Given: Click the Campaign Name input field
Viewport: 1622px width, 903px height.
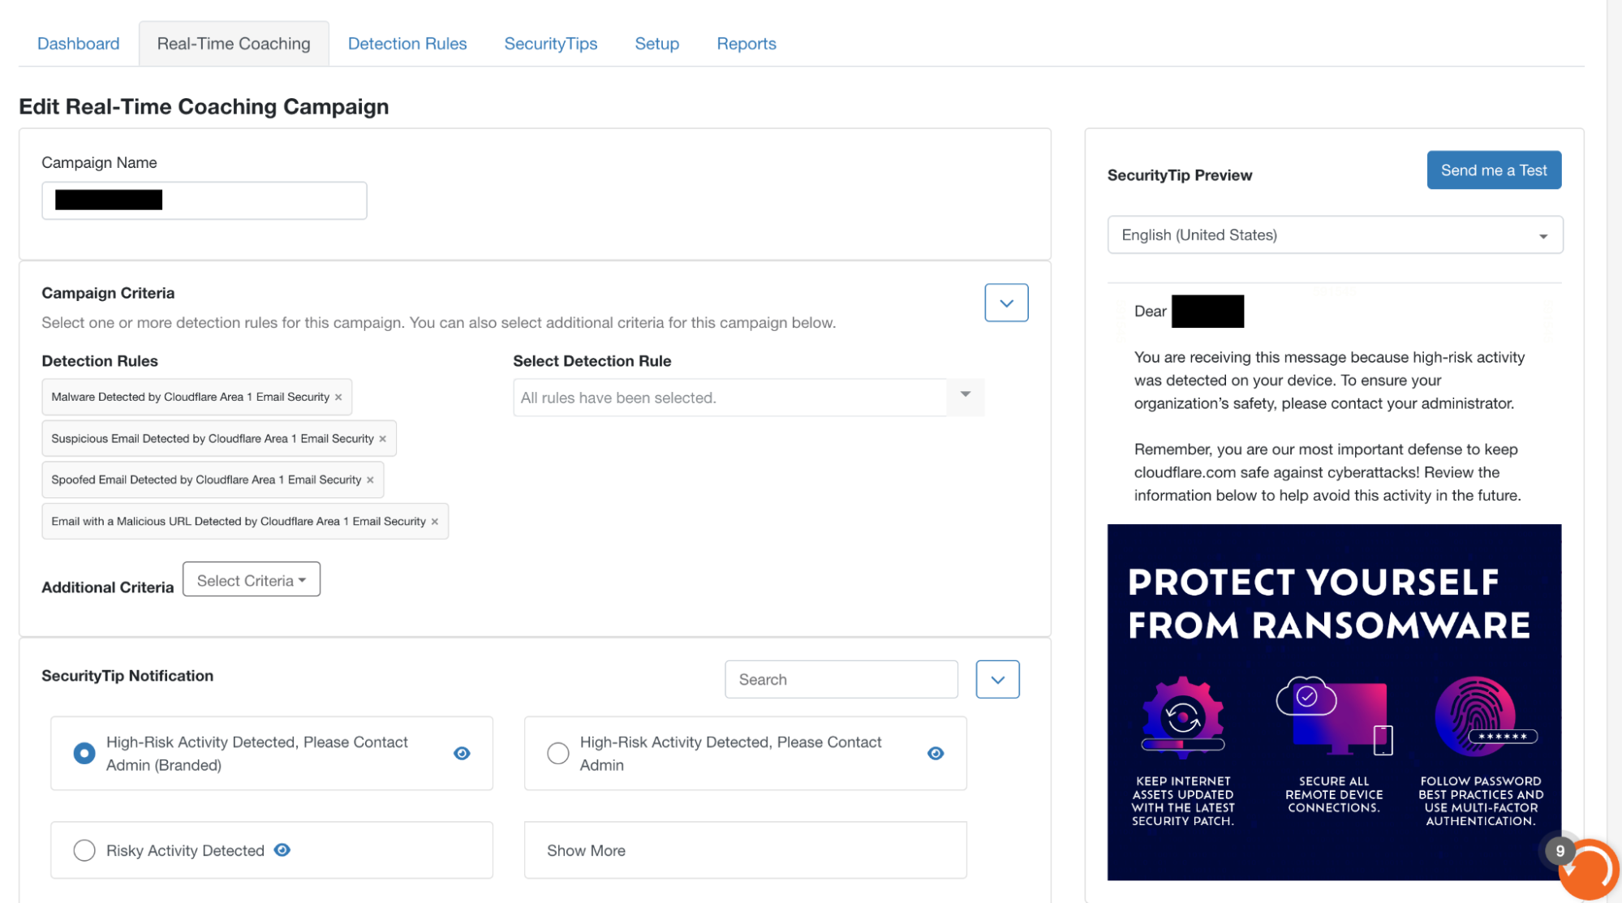Looking at the screenshot, I should click(204, 200).
